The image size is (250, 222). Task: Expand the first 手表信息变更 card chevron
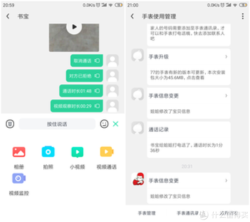(x=226, y=96)
